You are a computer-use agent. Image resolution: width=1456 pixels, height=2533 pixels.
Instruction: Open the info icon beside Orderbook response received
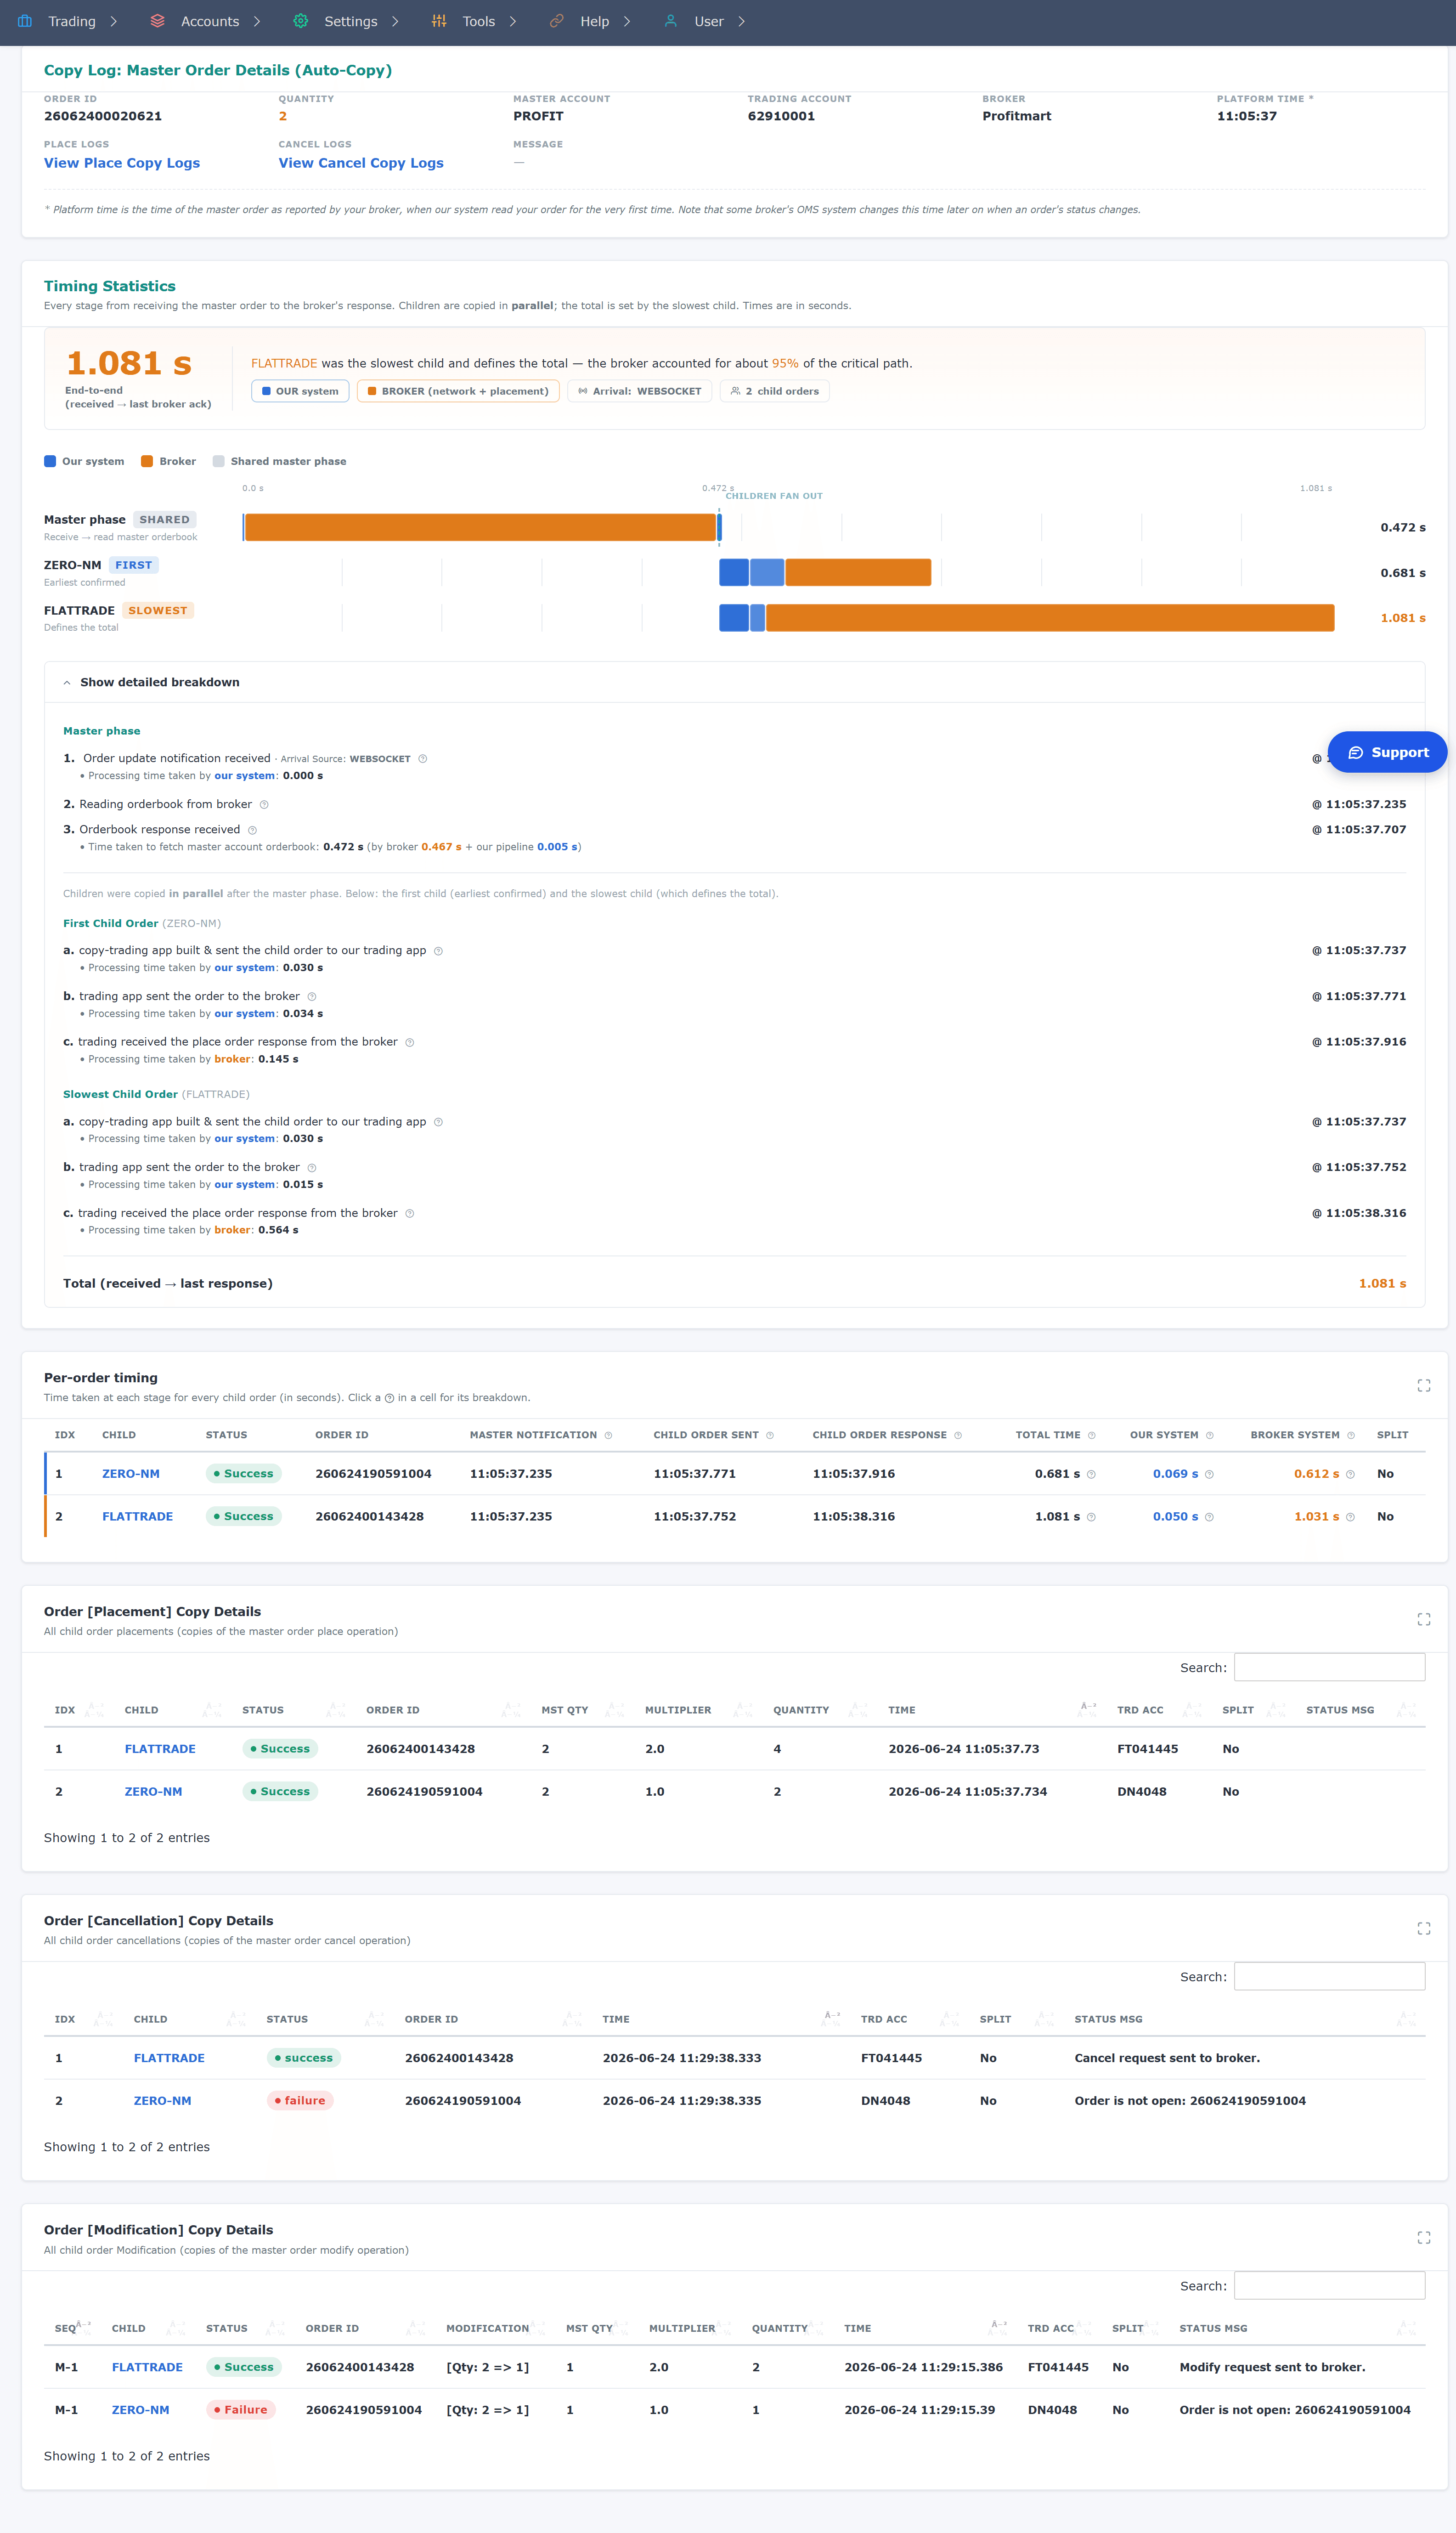252,830
